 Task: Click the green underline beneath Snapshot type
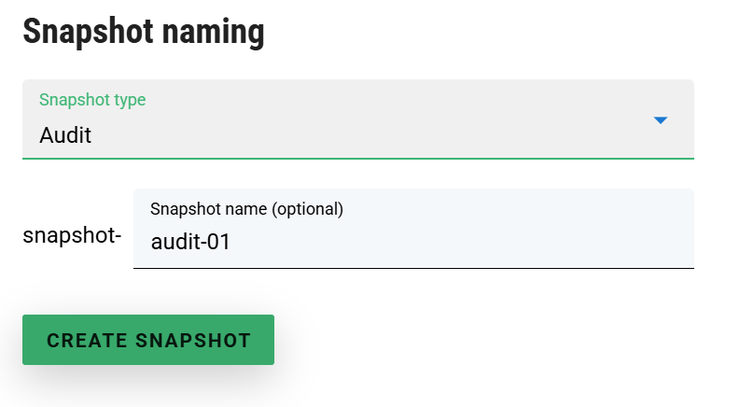click(x=357, y=159)
